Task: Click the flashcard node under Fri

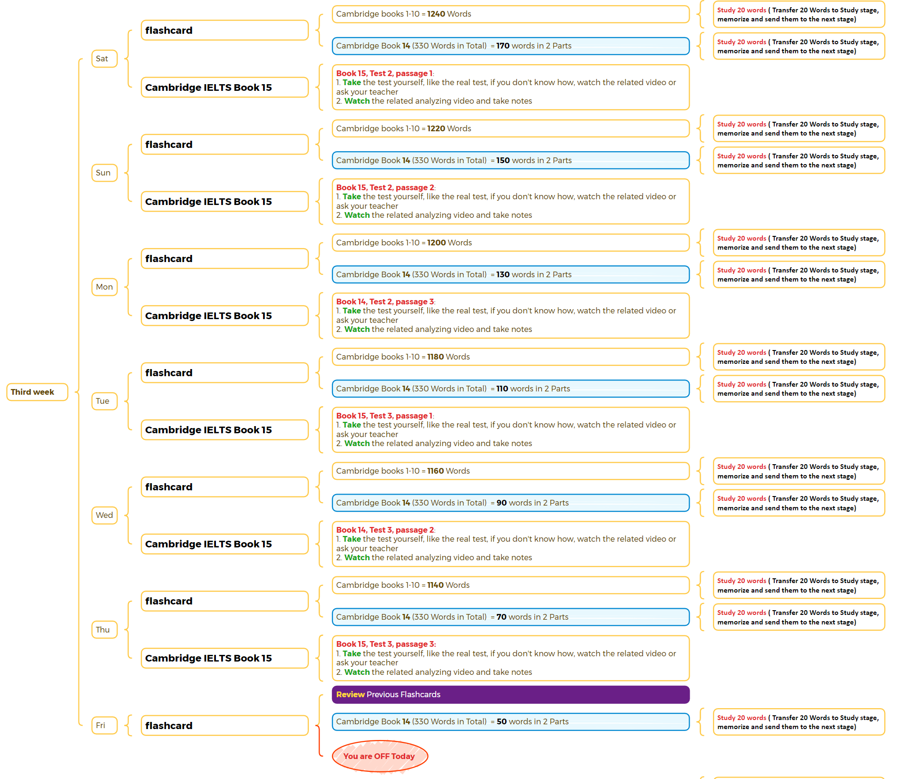Action: pos(224,726)
